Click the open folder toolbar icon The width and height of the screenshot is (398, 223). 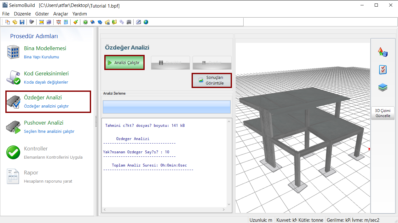coord(15,22)
